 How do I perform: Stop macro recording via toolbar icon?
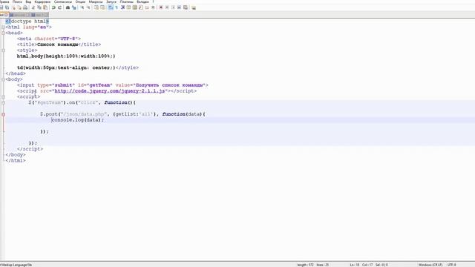(x=167, y=7)
